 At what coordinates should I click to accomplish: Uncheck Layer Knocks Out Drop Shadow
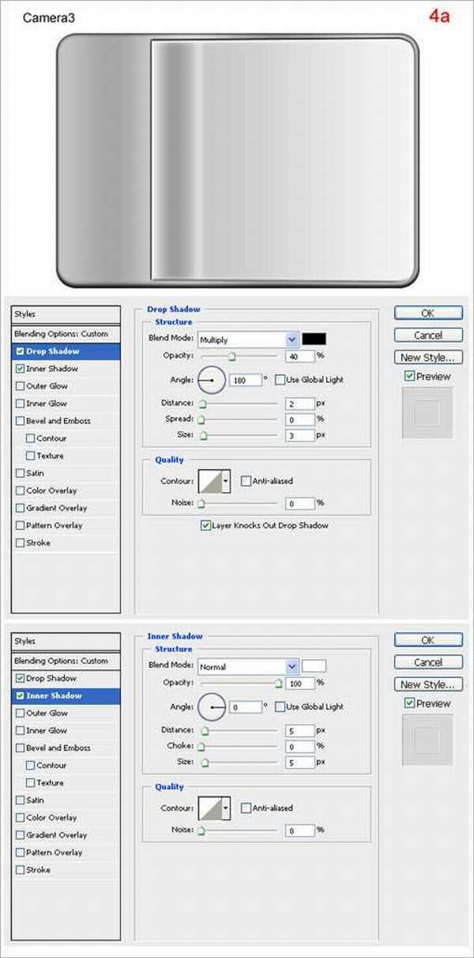point(205,525)
